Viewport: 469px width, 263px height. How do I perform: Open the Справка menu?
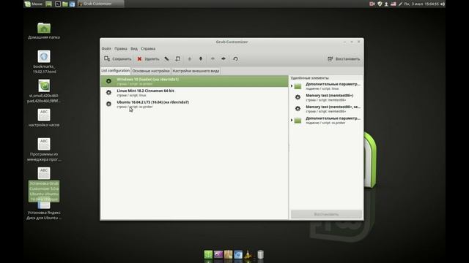point(148,49)
